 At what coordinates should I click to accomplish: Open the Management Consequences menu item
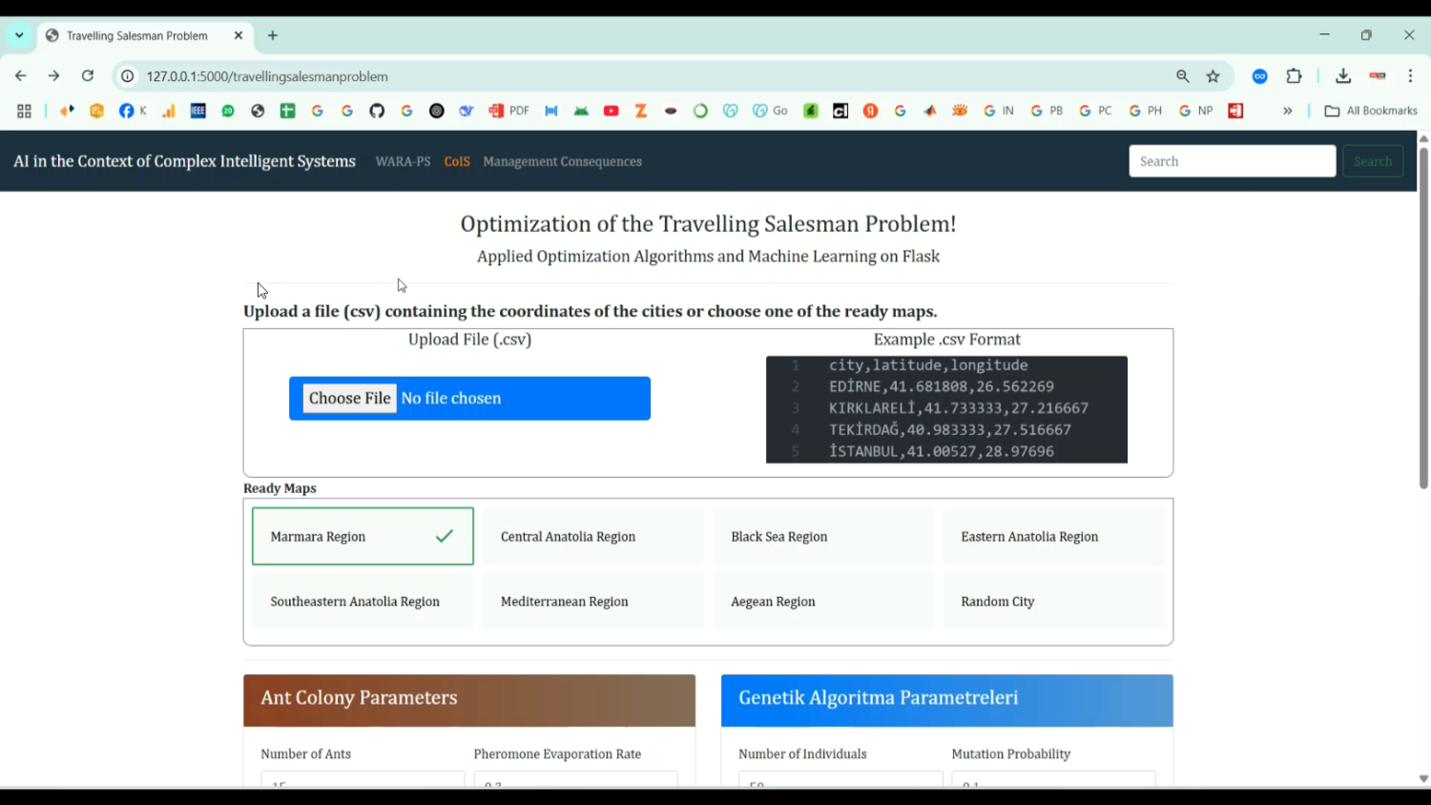point(562,161)
